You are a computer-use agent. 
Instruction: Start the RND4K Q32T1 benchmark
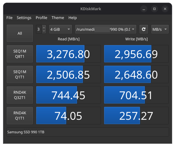[20, 95]
